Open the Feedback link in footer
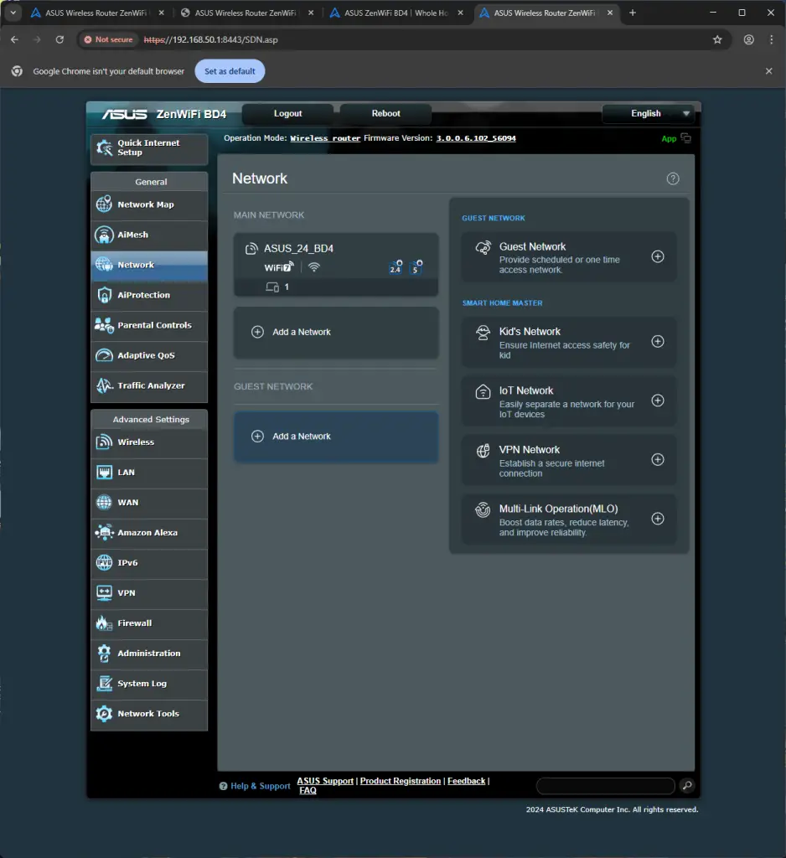Image resolution: width=786 pixels, height=858 pixels. coord(467,781)
